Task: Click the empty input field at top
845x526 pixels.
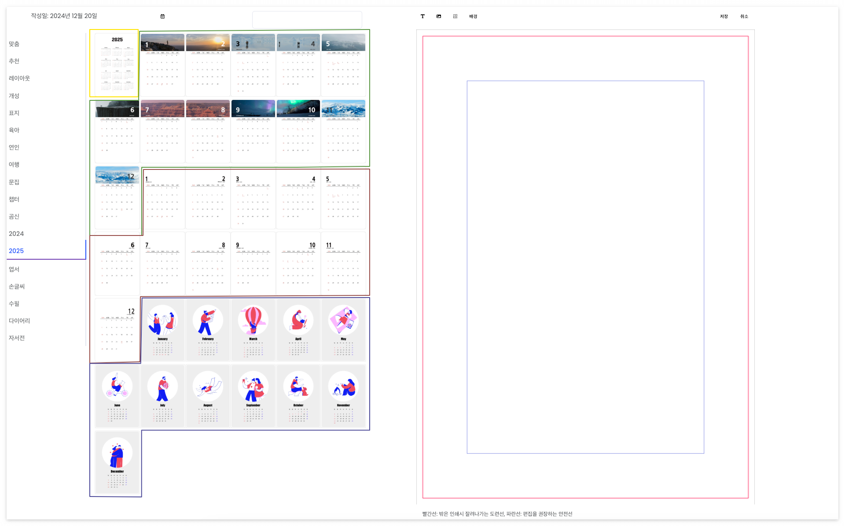Action: [307, 20]
